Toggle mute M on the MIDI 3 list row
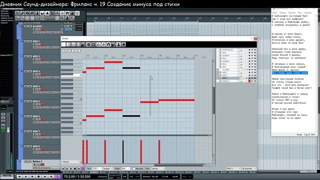 (x=252, y=78)
